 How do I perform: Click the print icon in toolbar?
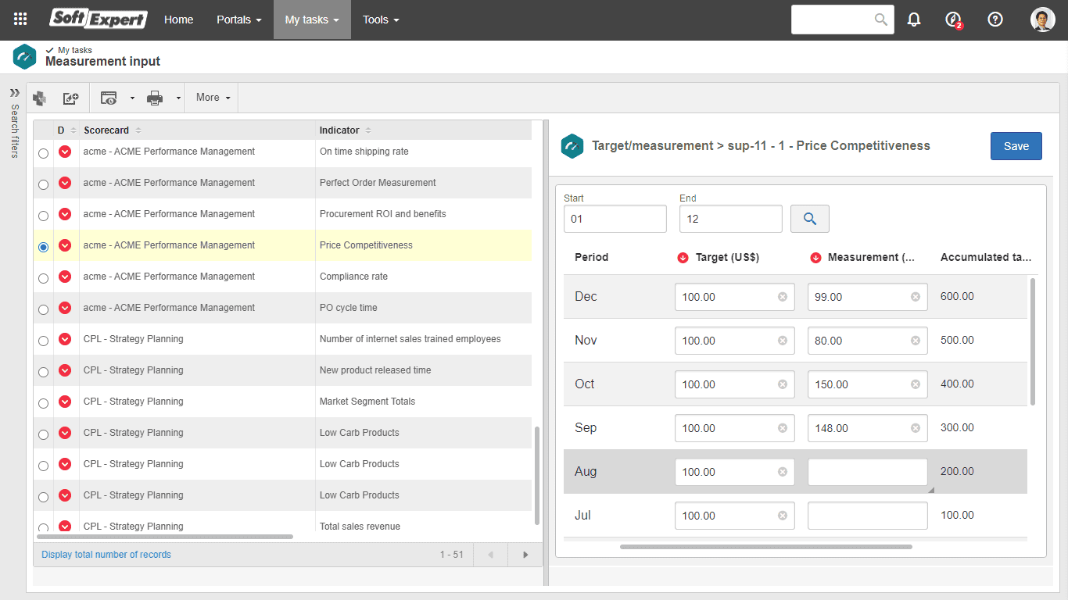point(155,98)
